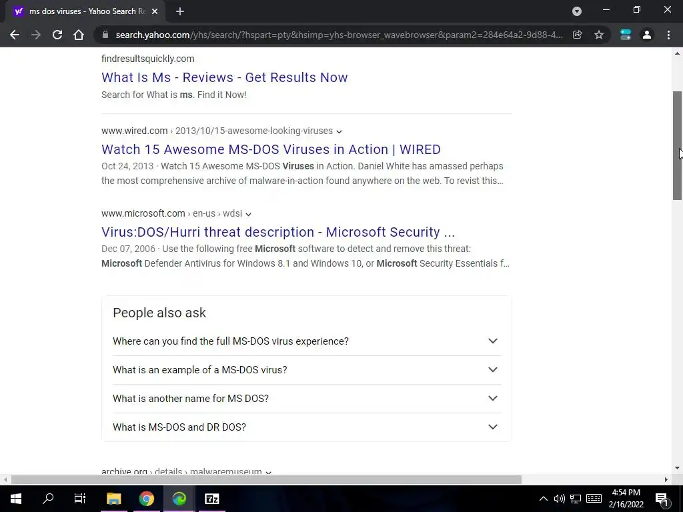The height and width of the screenshot is (512, 683).
Task: Open What Is Ms - Reviews ad link
Action: pyautogui.click(x=224, y=77)
